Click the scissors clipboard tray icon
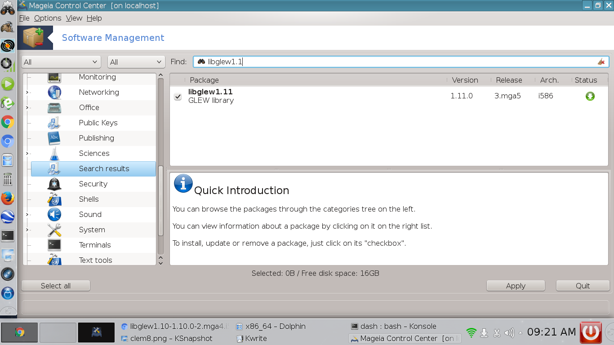This screenshot has width=614, height=345. point(497,333)
